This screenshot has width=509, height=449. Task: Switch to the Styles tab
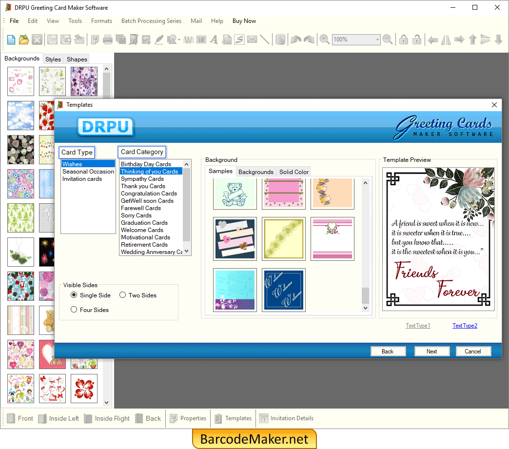53,59
